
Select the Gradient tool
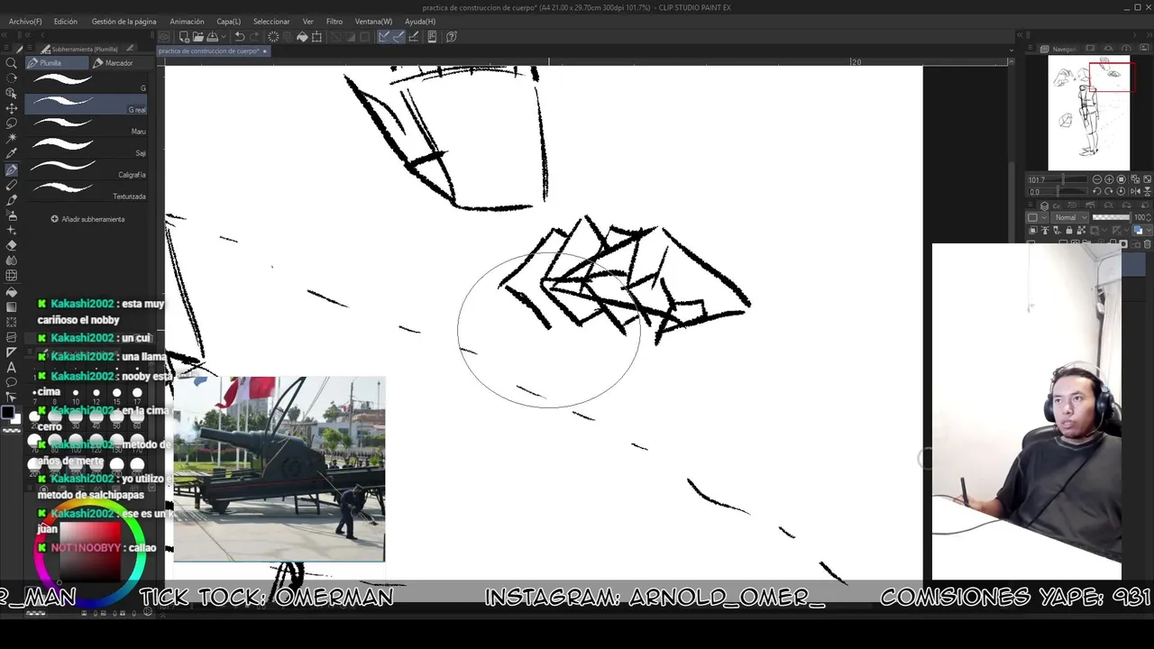tap(12, 306)
